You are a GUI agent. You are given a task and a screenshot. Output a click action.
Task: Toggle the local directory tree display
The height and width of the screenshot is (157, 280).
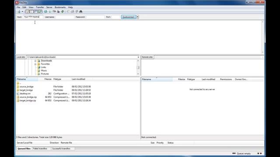[31, 12]
